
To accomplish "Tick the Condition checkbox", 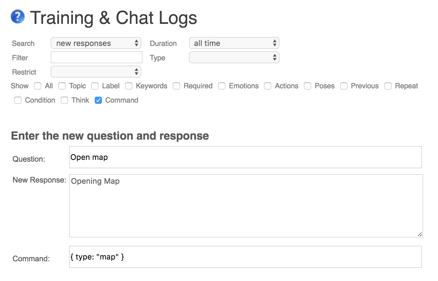I will click(18, 100).
